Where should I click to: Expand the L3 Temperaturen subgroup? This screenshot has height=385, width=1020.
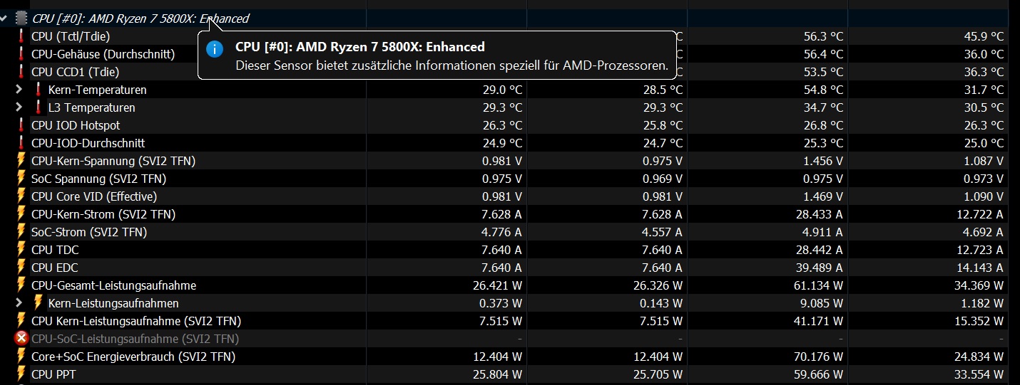coord(19,107)
